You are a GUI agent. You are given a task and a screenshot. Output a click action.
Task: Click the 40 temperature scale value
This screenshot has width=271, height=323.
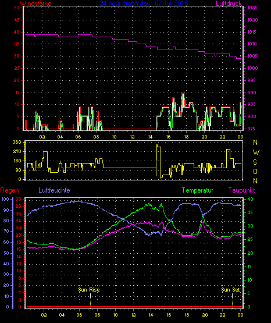pos(250,199)
